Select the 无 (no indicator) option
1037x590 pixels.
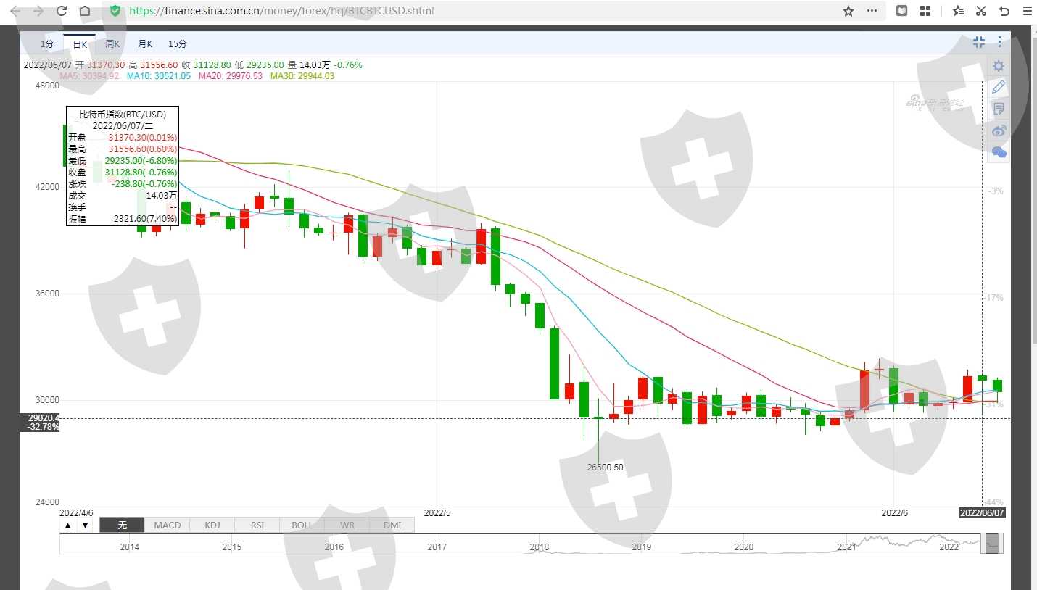click(x=122, y=525)
